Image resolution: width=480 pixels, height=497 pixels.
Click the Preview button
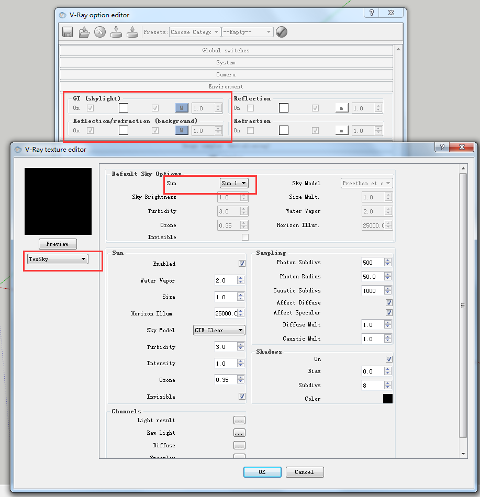pyautogui.click(x=58, y=244)
